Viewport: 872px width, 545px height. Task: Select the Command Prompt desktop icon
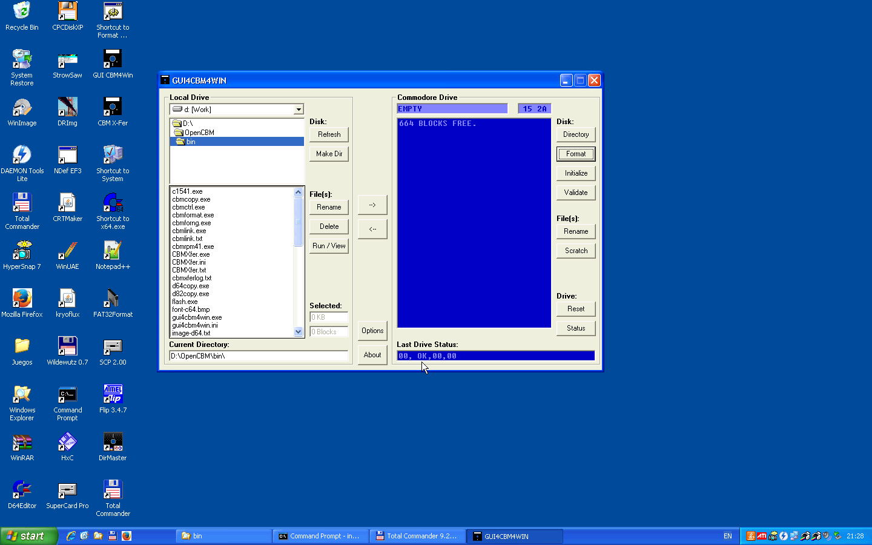pos(67,403)
